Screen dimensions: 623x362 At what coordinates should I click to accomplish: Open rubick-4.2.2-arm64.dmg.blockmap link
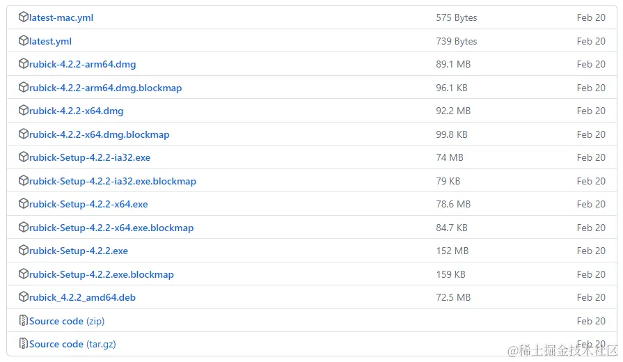105,88
